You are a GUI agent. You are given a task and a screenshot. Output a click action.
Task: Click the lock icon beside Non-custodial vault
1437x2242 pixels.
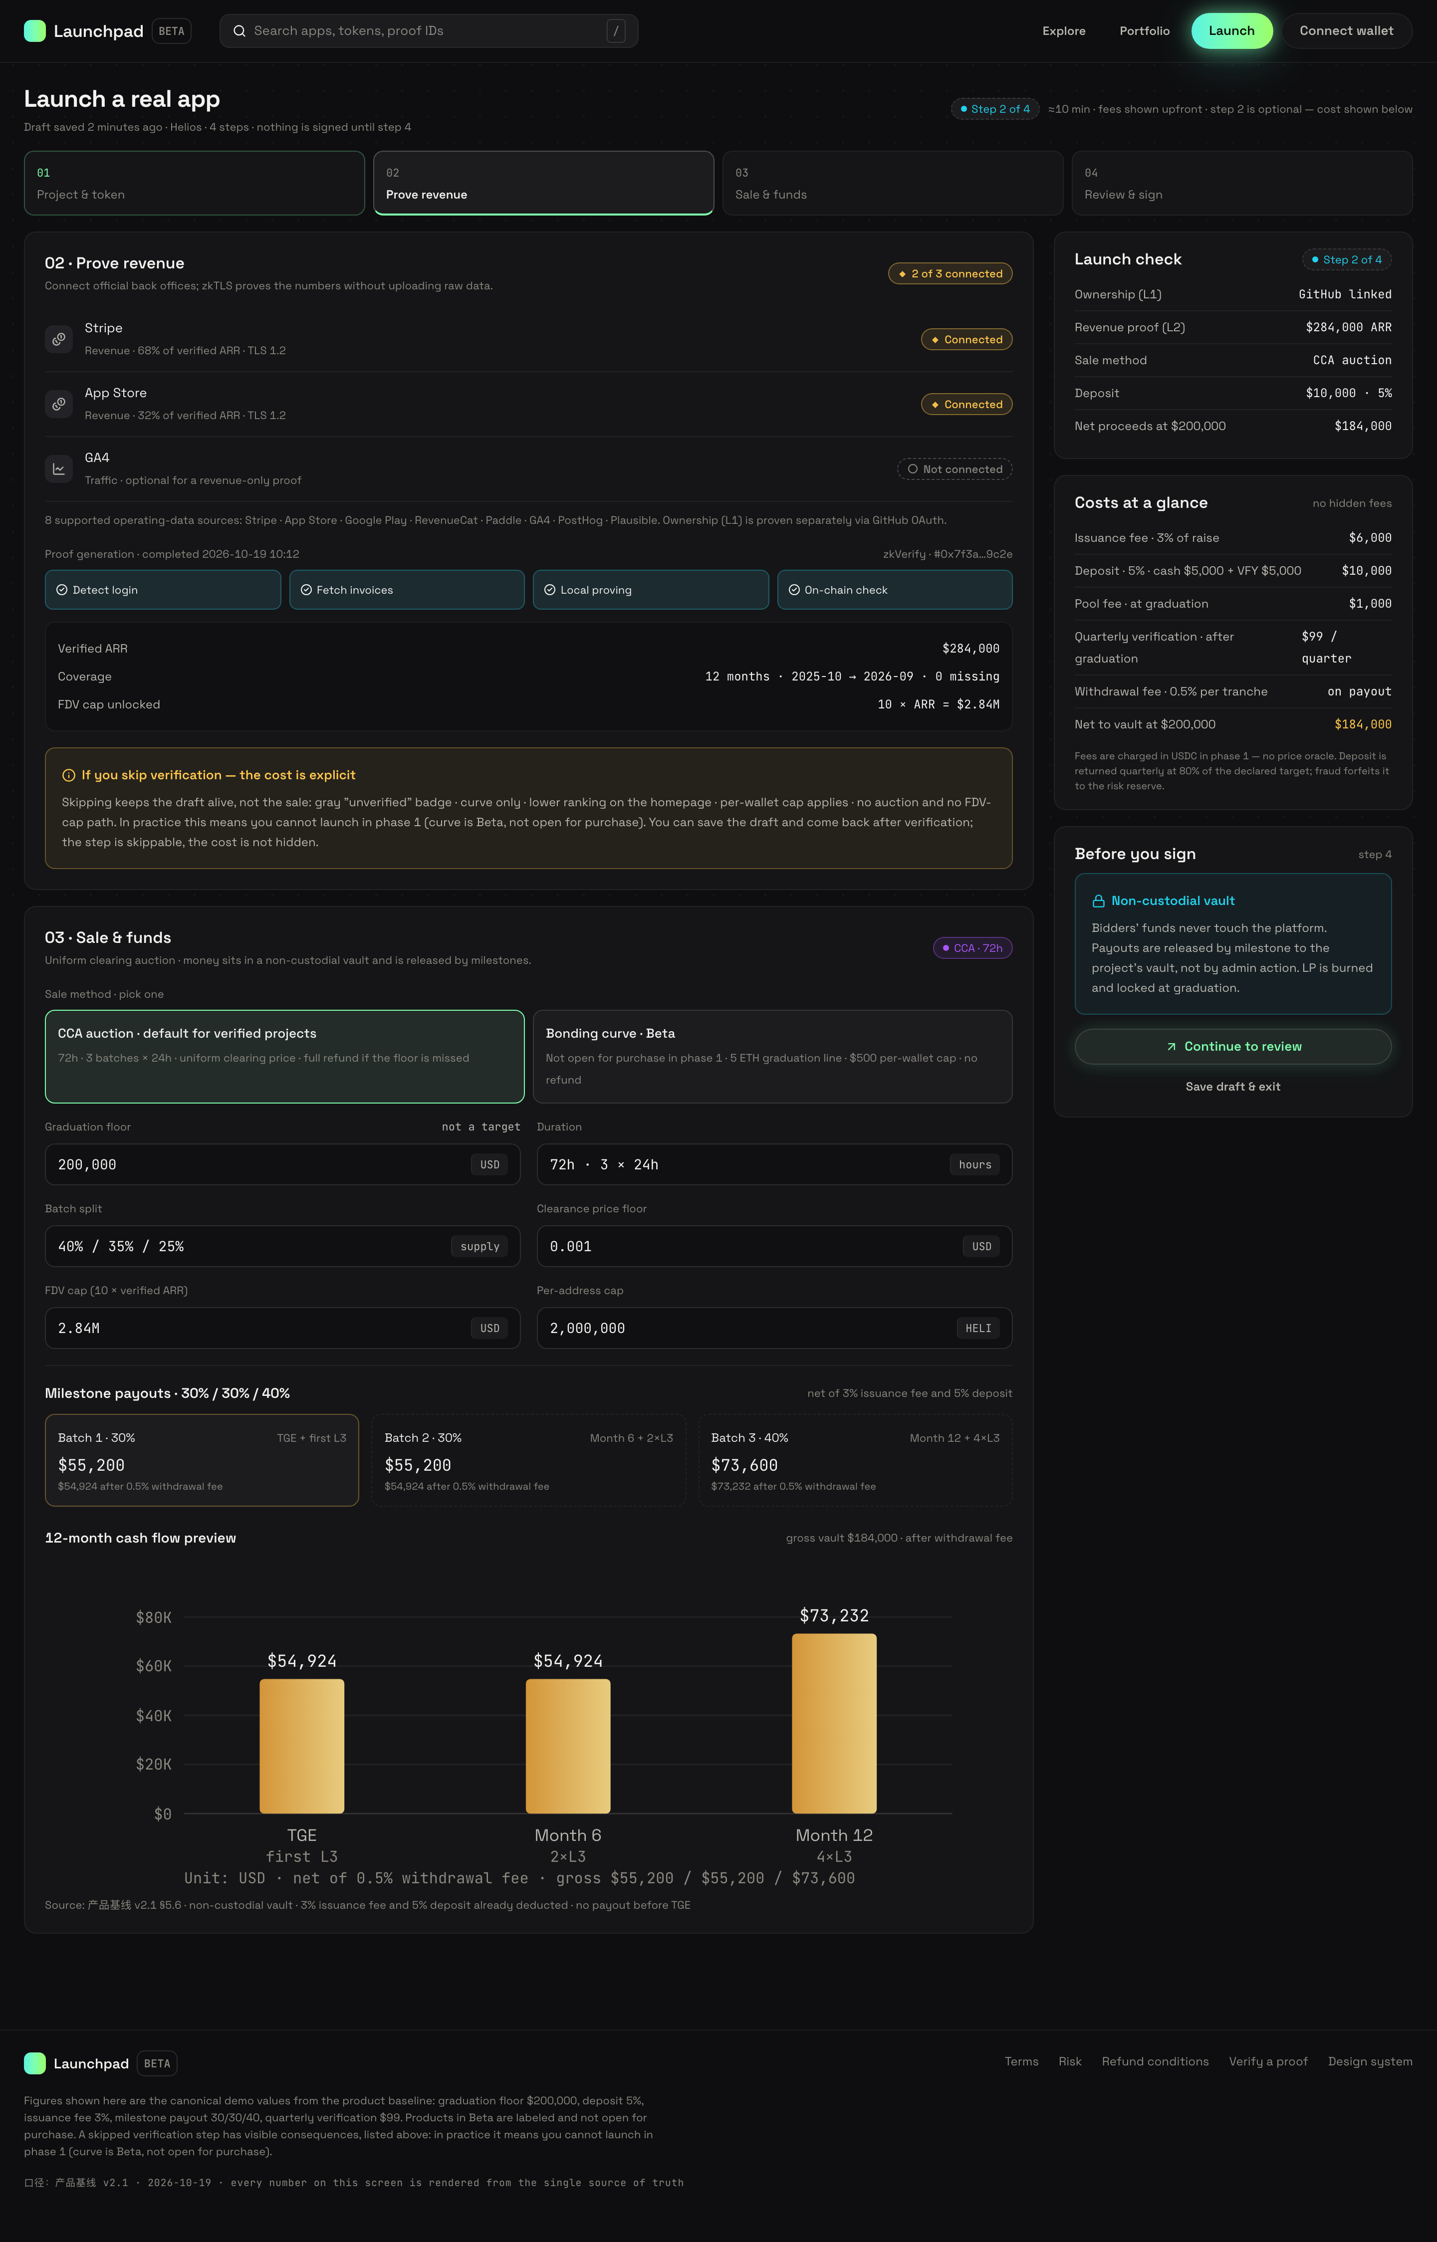point(1098,900)
